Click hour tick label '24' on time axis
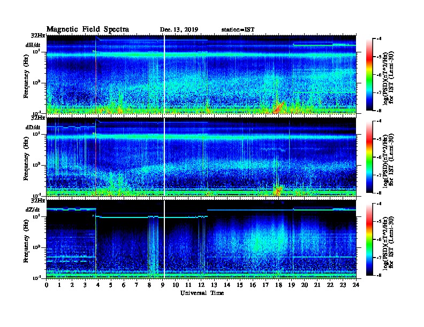Viewport: 424px width, 327px height. 356,285
